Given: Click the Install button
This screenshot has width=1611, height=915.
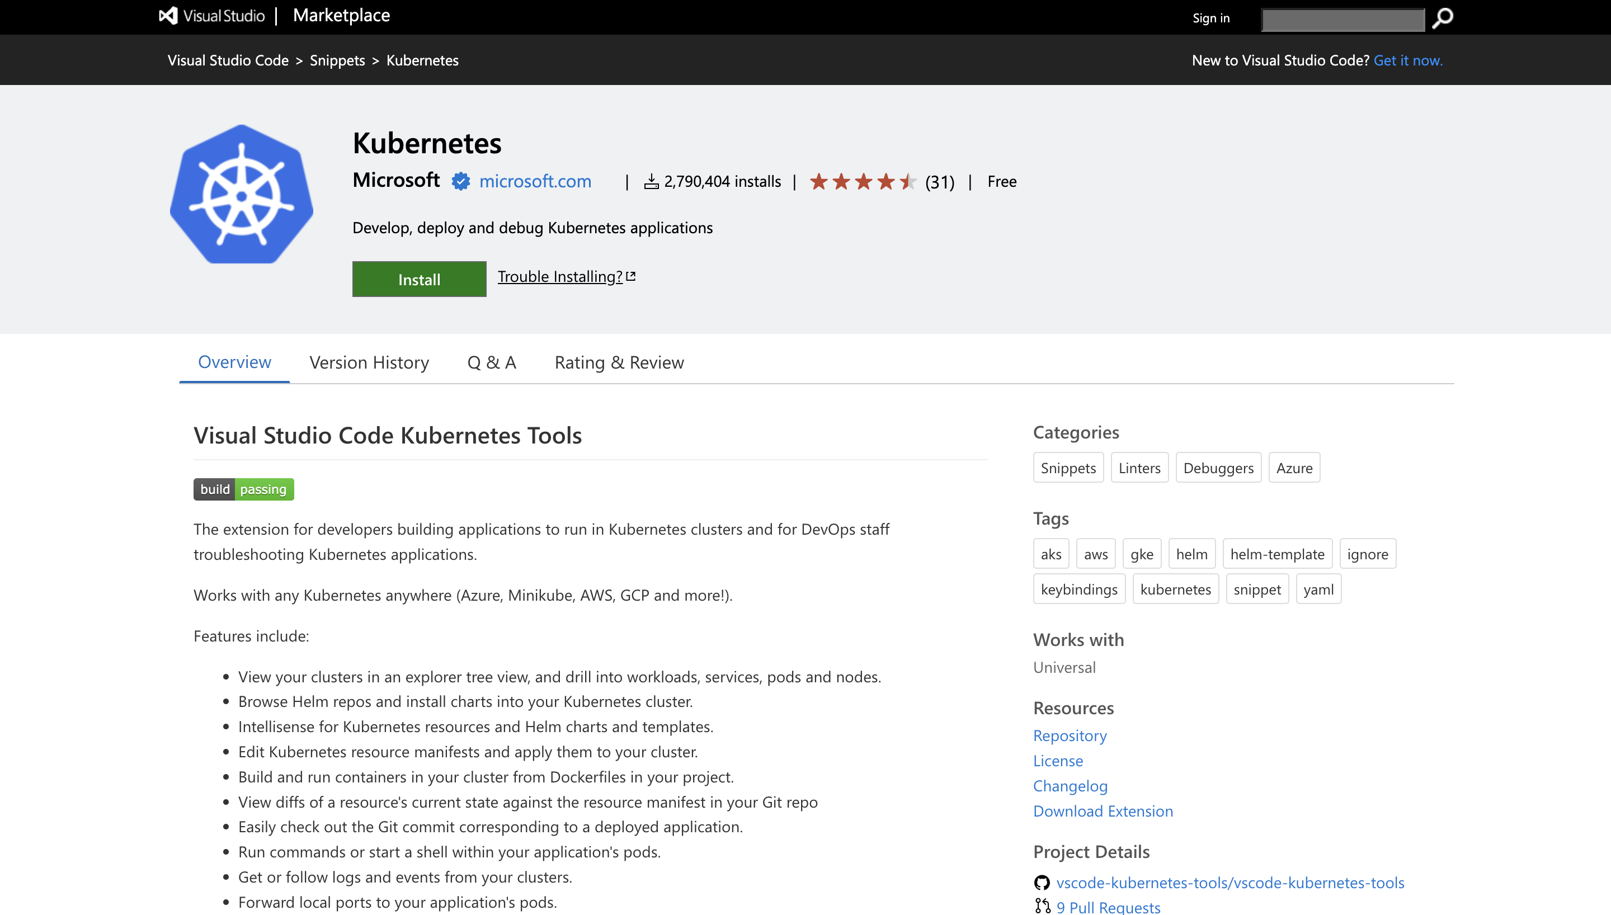Looking at the screenshot, I should click(x=418, y=279).
